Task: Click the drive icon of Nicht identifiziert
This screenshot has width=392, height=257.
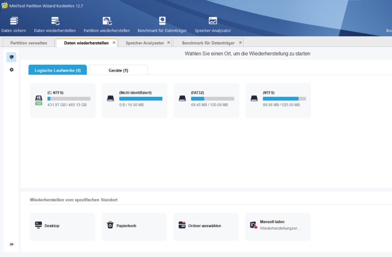Action: click(110, 99)
